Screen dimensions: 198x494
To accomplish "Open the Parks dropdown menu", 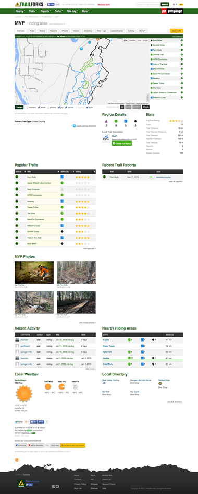I will (59, 11).
